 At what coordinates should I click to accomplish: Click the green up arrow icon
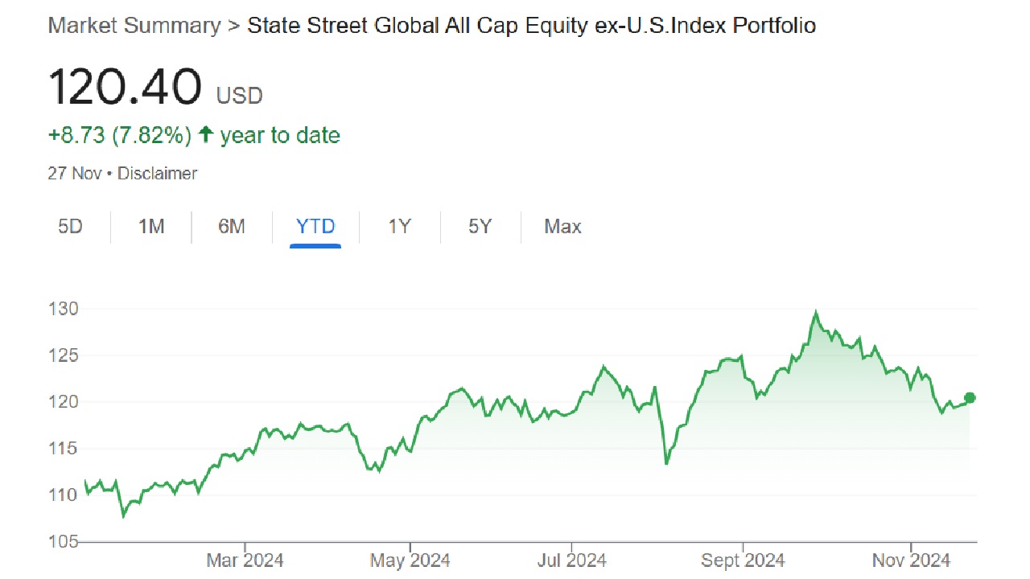(206, 135)
